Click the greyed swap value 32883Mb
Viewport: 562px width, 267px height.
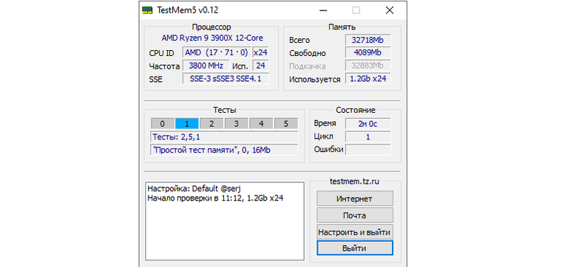click(x=368, y=66)
